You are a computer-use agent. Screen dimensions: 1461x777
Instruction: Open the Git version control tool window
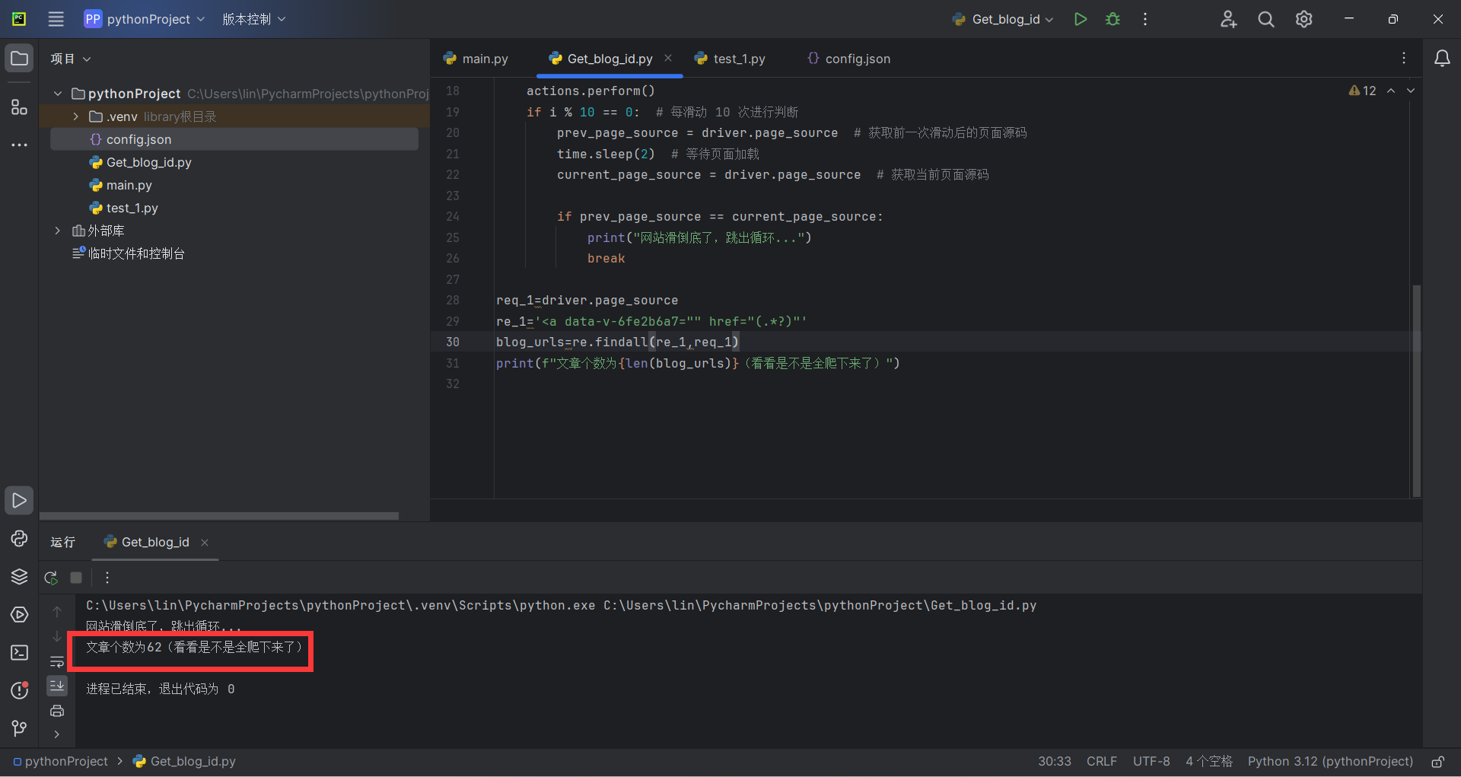click(x=19, y=728)
